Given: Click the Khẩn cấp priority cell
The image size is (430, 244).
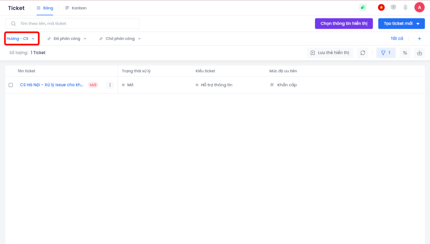Looking at the screenshot, I should (287, 85).
